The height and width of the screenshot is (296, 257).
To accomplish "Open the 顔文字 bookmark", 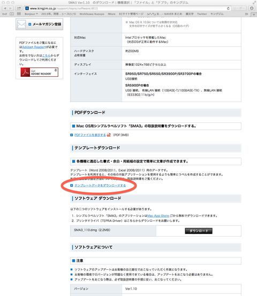I will coord(190,14).
